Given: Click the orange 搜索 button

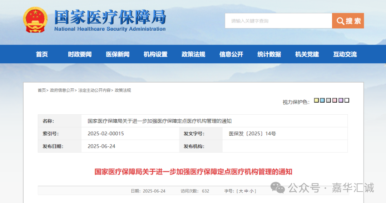Looking at the screenshot, I should point(348,21).
